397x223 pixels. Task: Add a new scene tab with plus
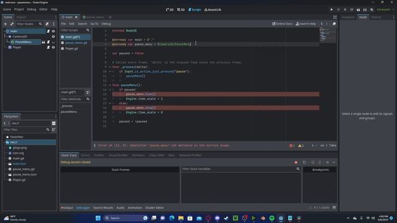pos(110,17)
